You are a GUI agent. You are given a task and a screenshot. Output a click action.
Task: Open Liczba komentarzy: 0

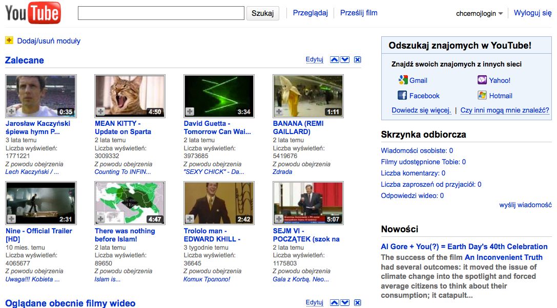413,173
